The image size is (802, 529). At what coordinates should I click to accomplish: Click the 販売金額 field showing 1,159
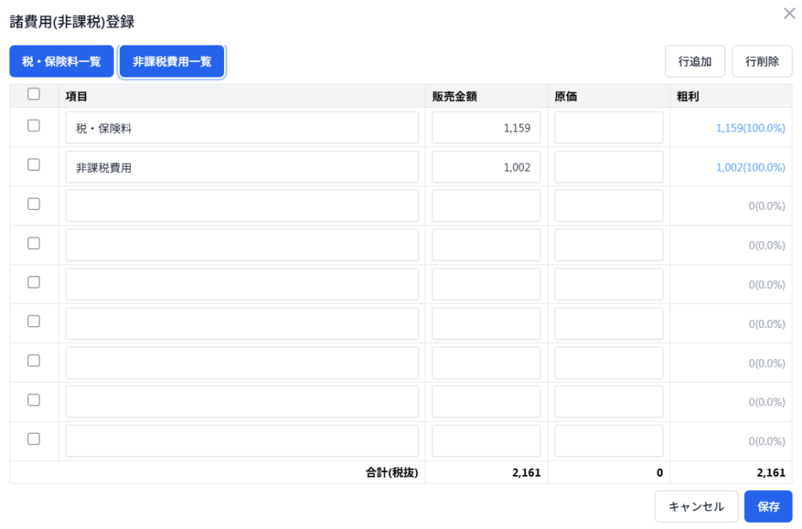[486, 128]
